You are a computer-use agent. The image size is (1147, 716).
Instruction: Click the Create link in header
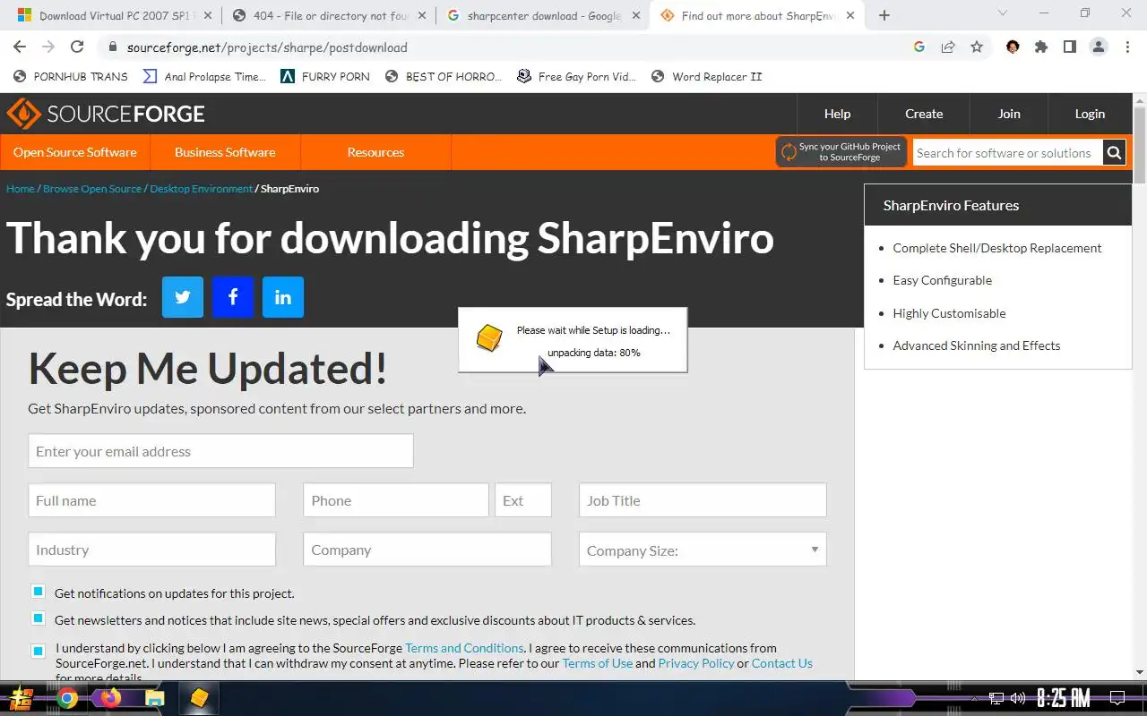coord(924,114)
